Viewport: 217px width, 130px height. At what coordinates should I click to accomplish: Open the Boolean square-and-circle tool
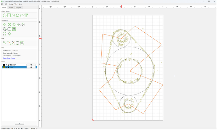(x=14, y=29)
